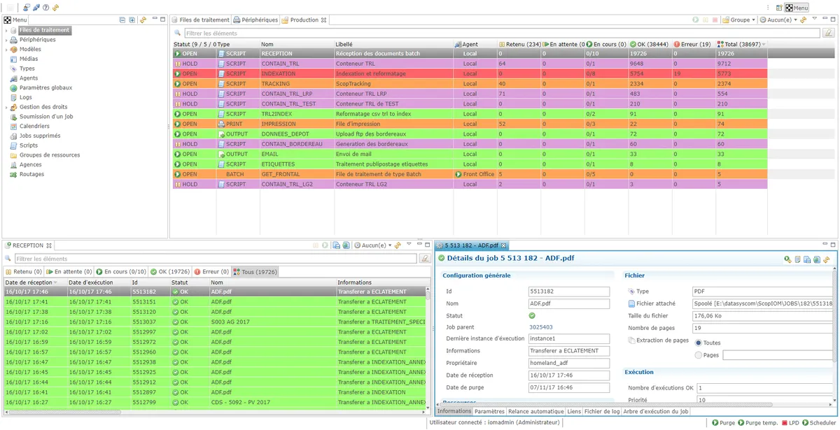Expand the Périphériques tree node
Screen dimensions: 840x430
pyautogui.click(x=6, y=40)
